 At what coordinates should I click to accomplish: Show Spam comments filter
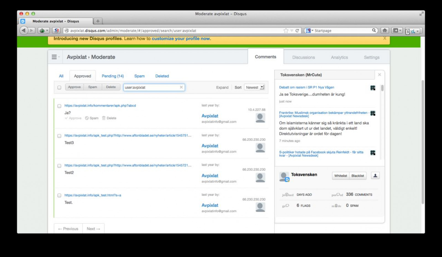[140, 76]
